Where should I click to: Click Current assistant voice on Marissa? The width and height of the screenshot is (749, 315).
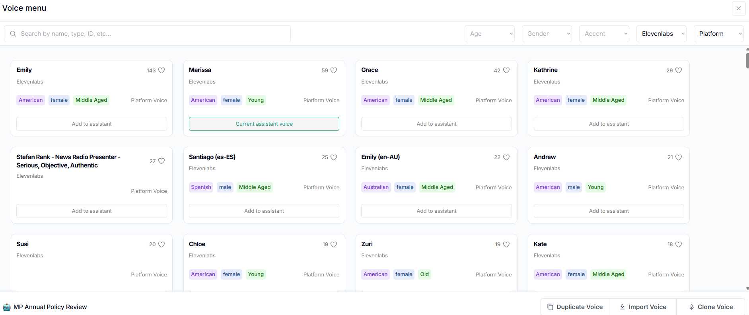click(264, 124)
